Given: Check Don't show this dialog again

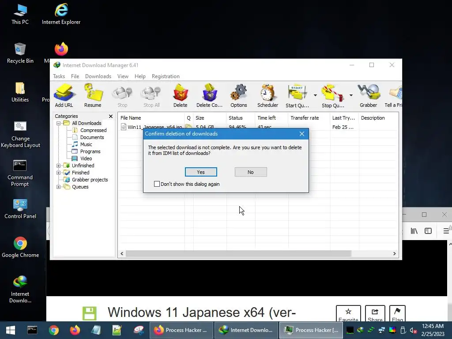Looking at the screenshot, I should click(157, 184).
